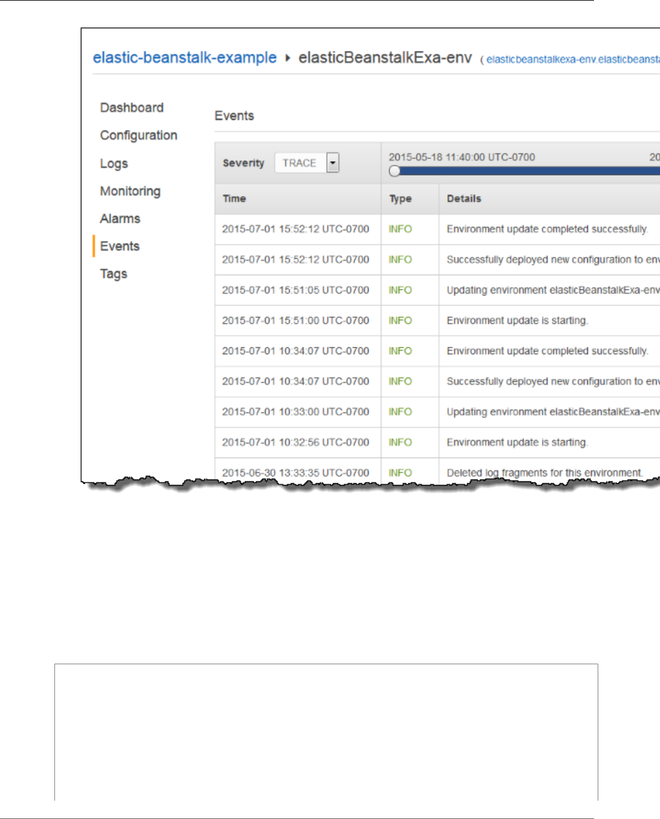Select the 2015-07-01 10:33:00 timestamp
This screenshot has width=660, height=819.
click(296, 412)
